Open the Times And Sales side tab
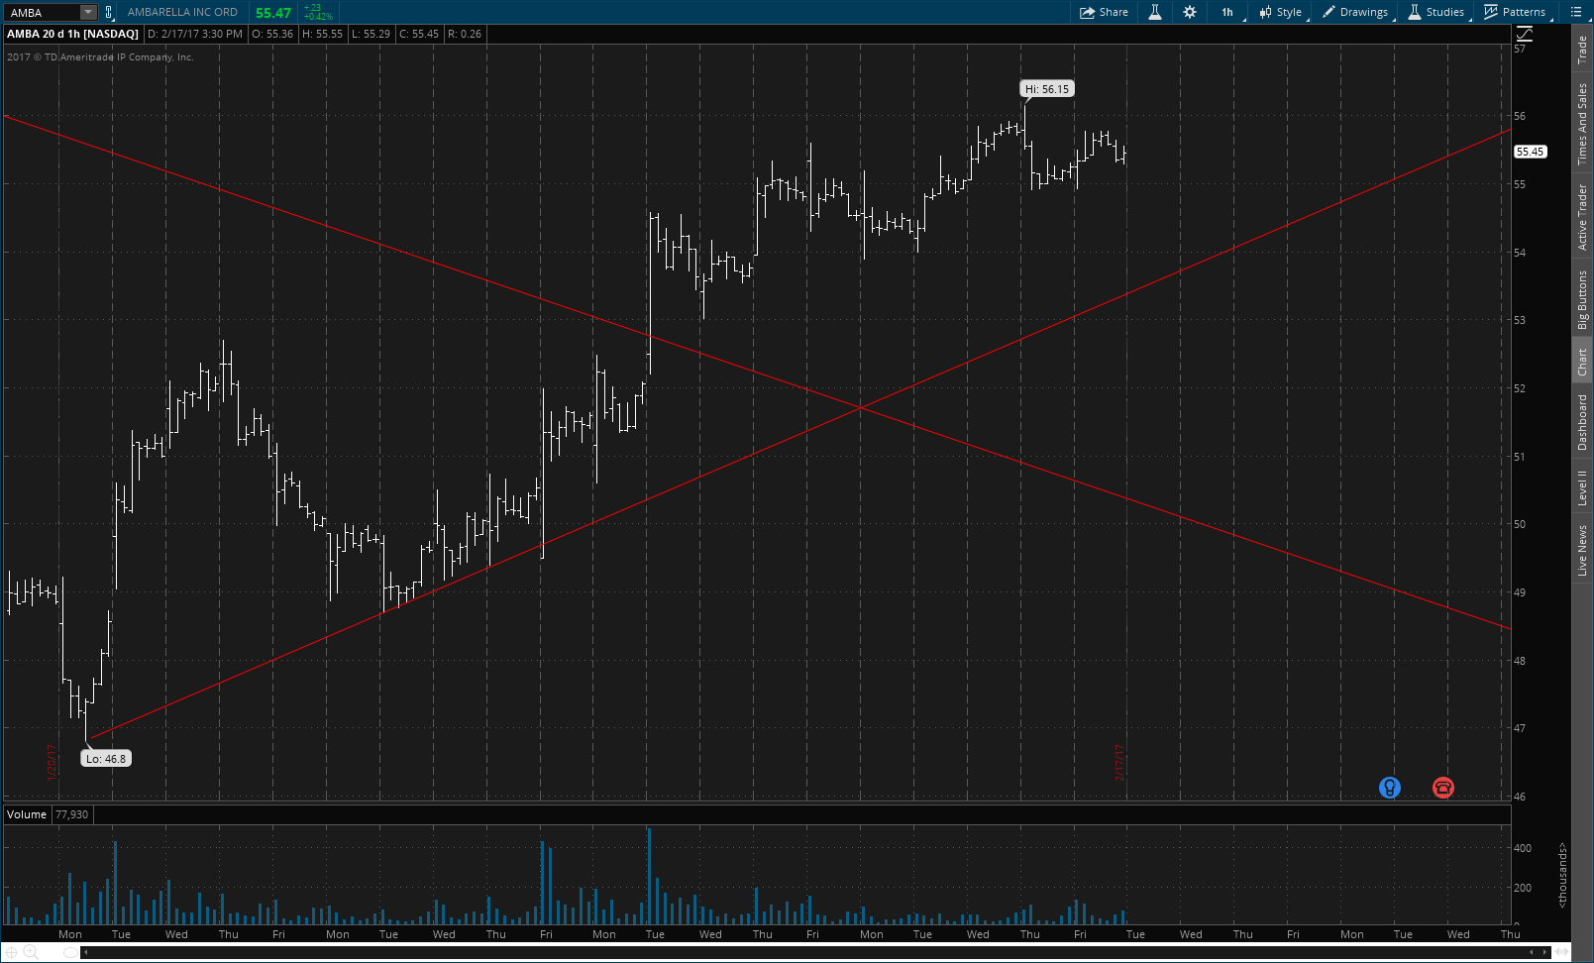 (x=1582, y=124)
